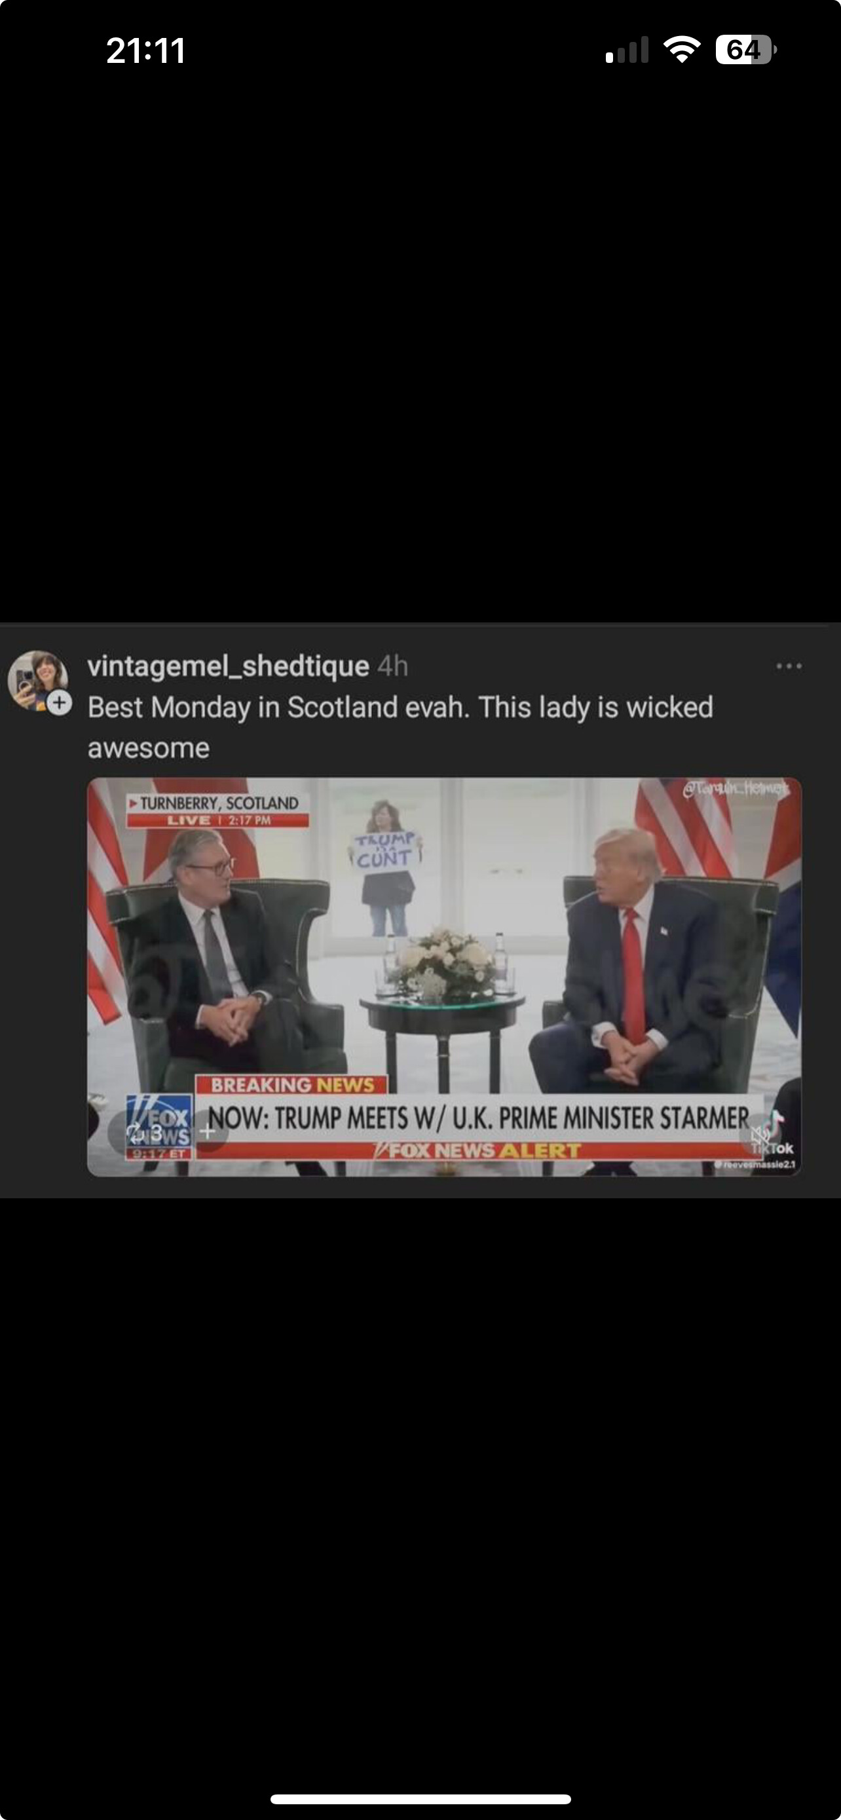Tap the home indicator bar at the bottom

click(x=420, y=1799)
